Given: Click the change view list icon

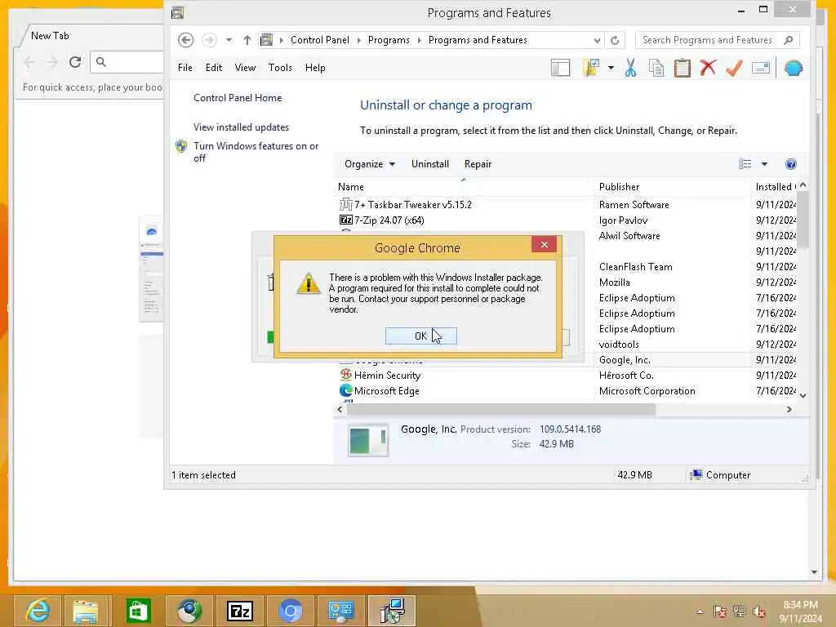Looking at the screenshot, I should tap(745, 163).
